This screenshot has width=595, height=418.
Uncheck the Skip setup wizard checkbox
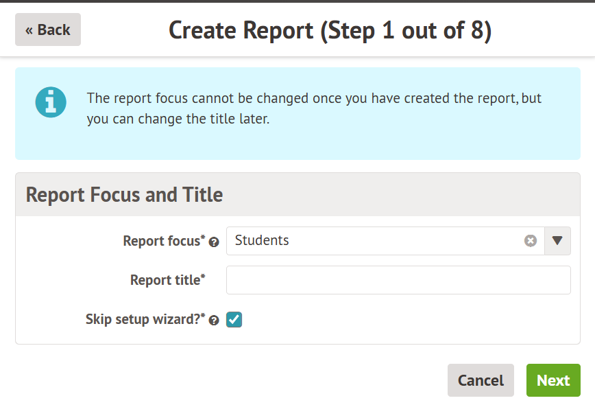pos(234,319)
